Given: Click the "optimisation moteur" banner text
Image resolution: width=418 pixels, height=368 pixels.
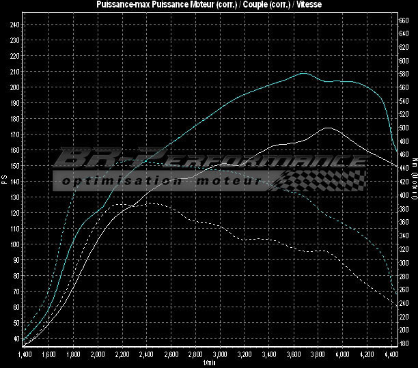Looking at the screenshot, I should click(x=161, y=182).
